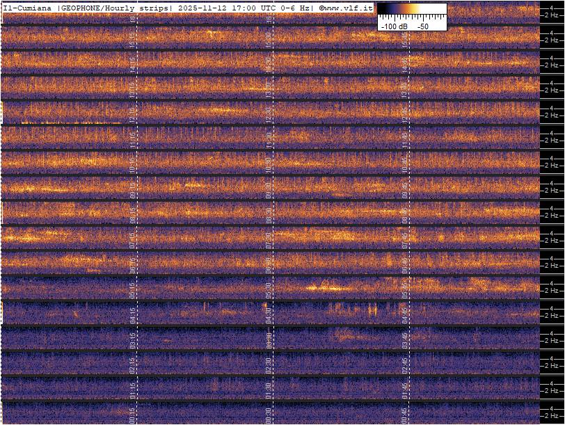
Task: Click the 03:45 time marker label
Action: point(404,338)
